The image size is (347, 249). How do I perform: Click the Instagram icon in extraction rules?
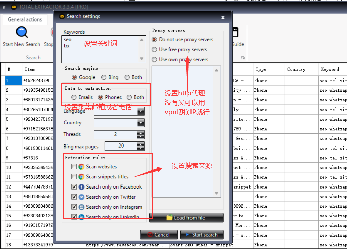click(81, 207)
